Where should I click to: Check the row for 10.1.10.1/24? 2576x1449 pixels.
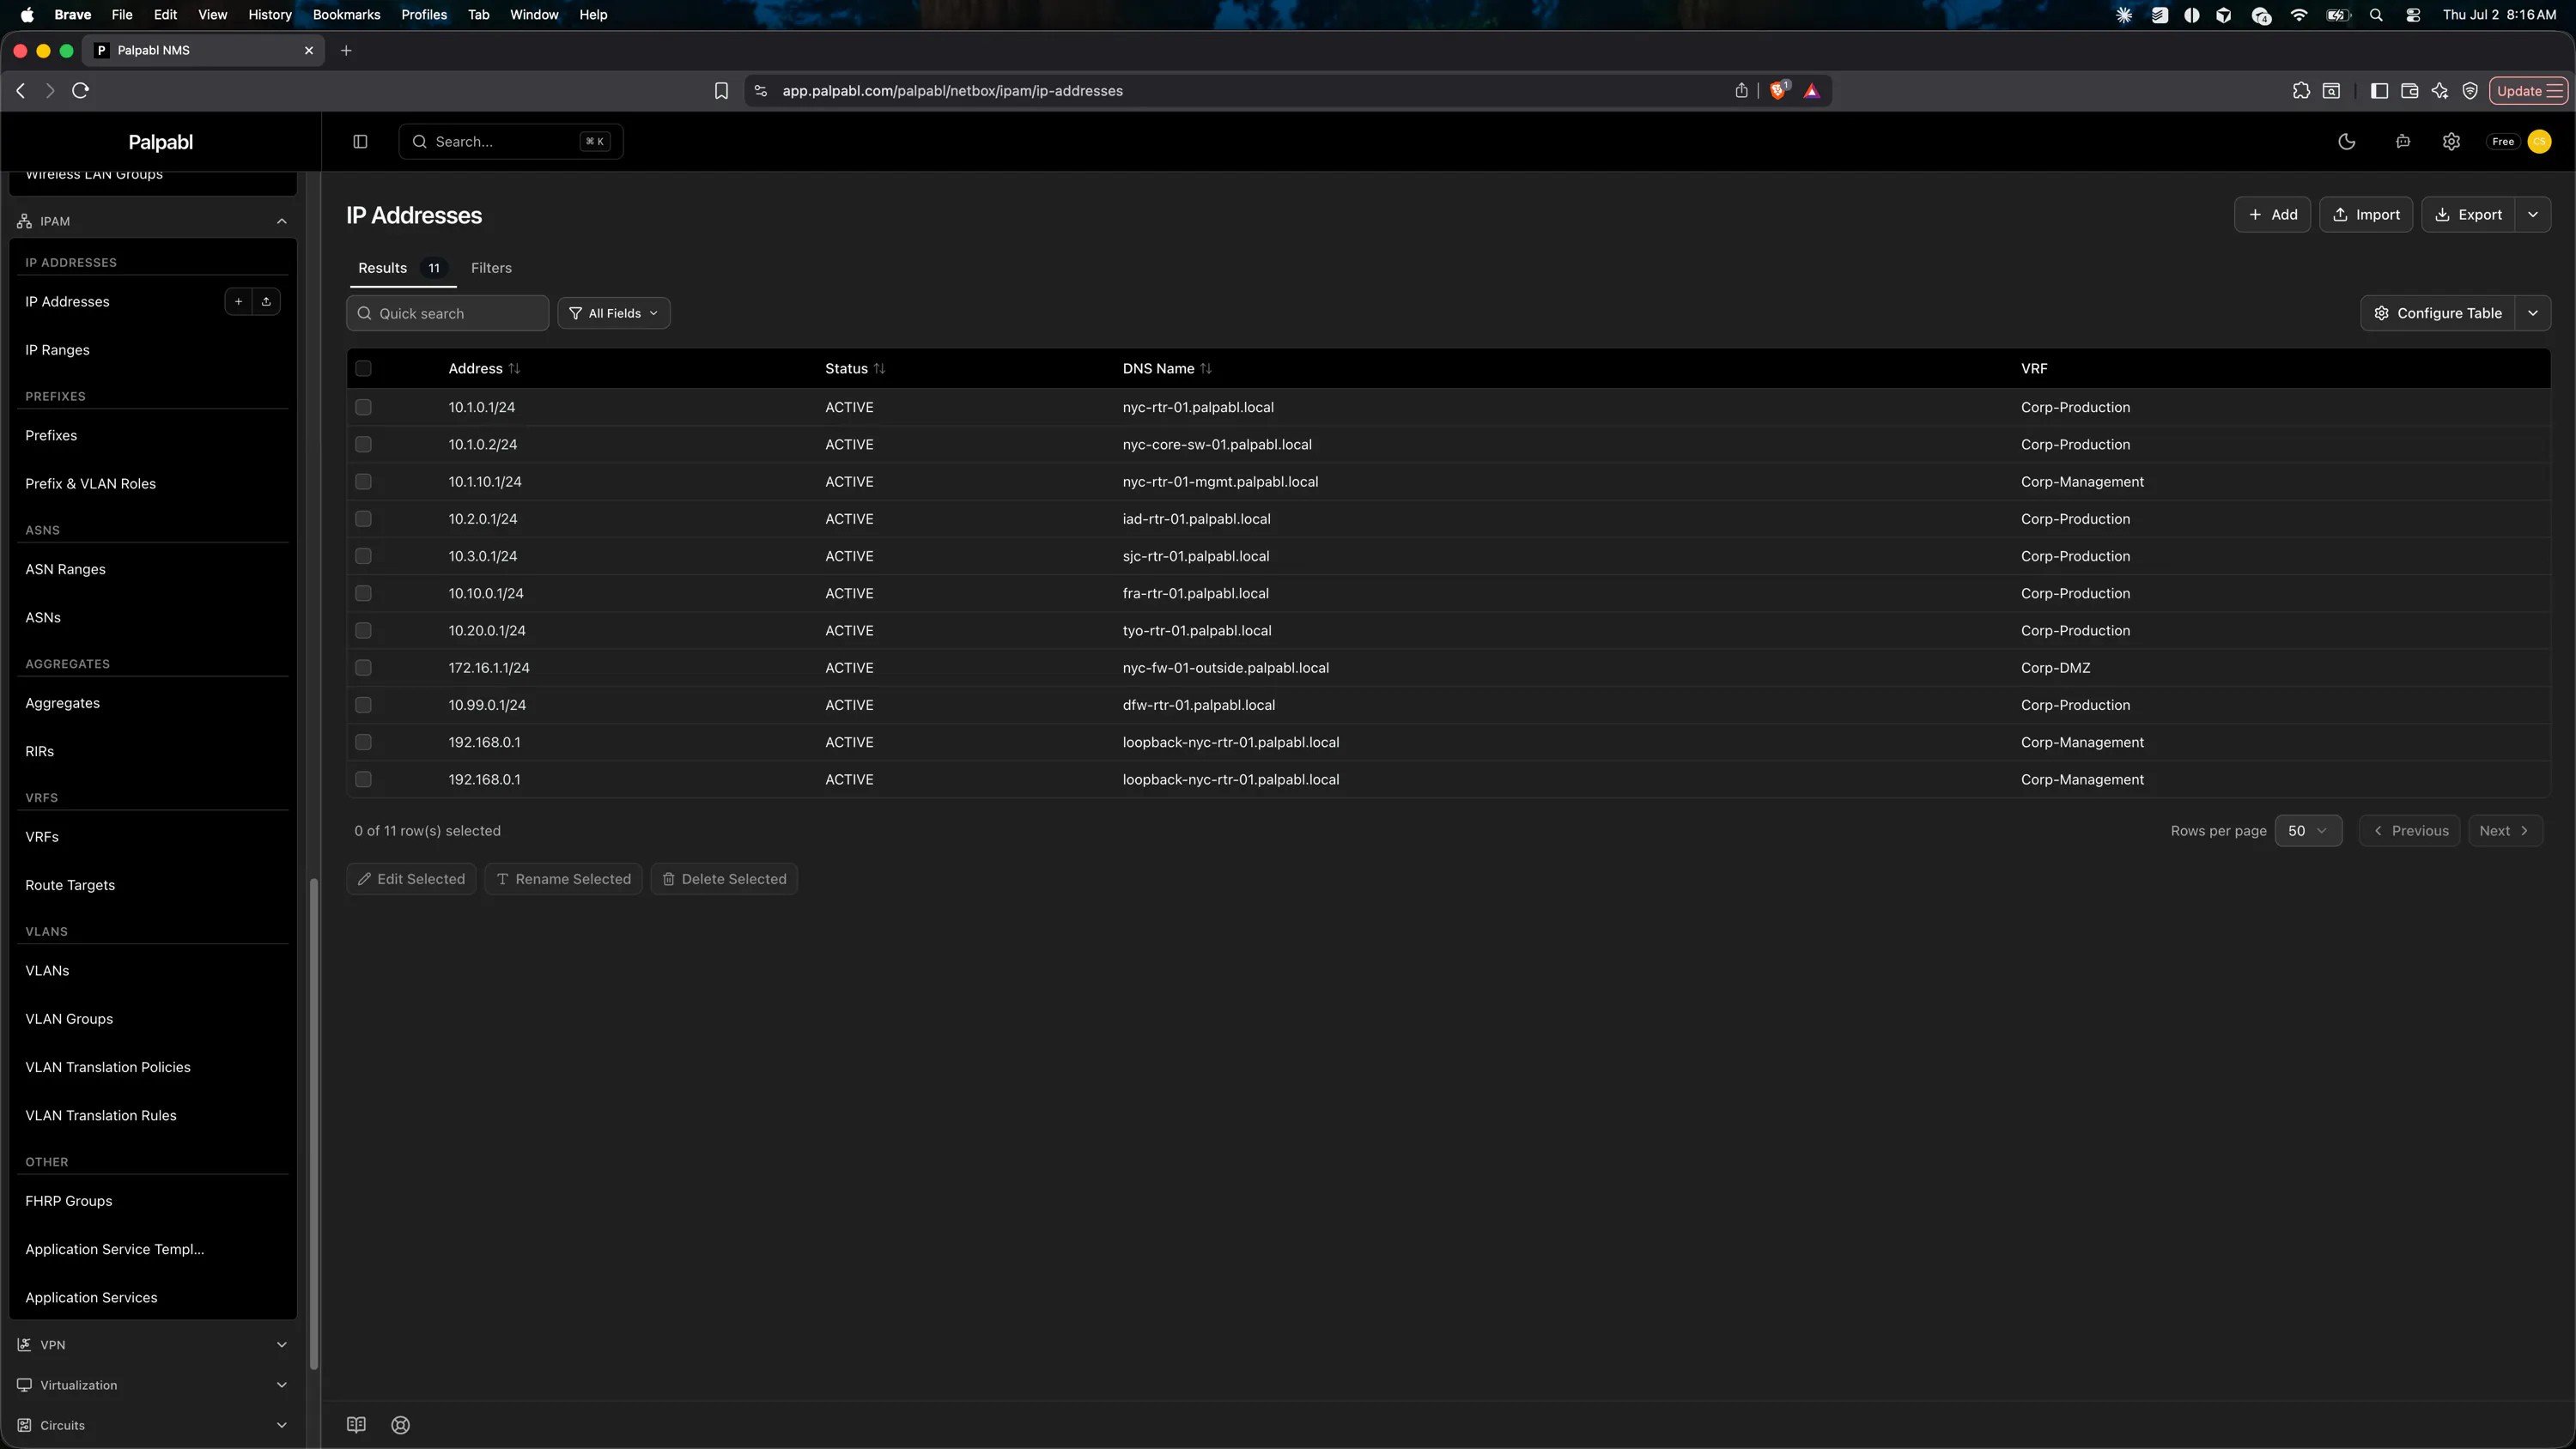pos(363,481)
